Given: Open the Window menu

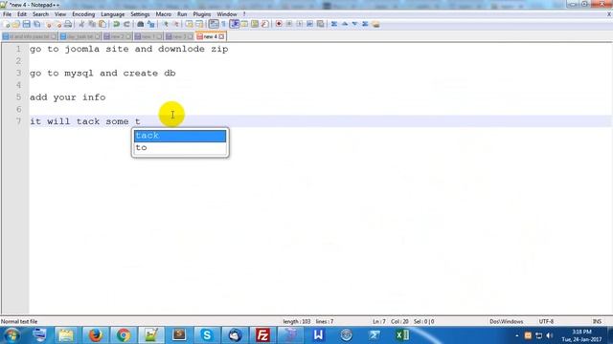Looking at the screenshot, I should pyautogui.click(x=227, y=14).
